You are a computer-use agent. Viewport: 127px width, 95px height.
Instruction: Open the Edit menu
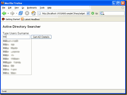pos(10,8)
